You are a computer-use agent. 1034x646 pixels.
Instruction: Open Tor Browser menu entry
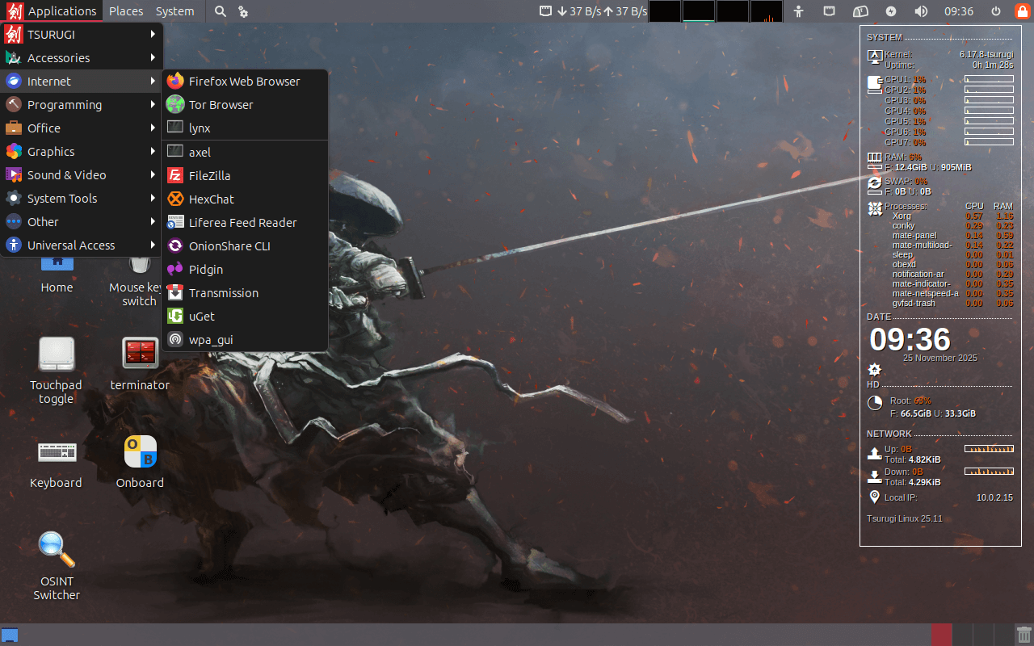coord(221,105)
